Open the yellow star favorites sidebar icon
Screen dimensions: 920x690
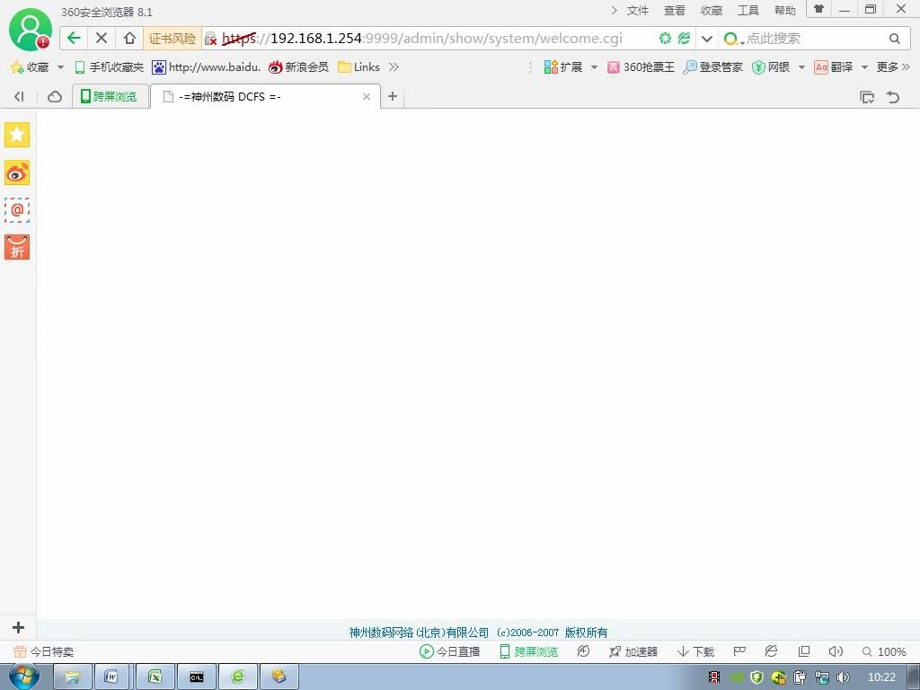point(17,135)
